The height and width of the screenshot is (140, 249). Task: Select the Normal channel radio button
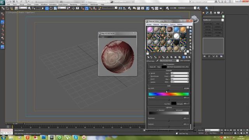[149, 73]
